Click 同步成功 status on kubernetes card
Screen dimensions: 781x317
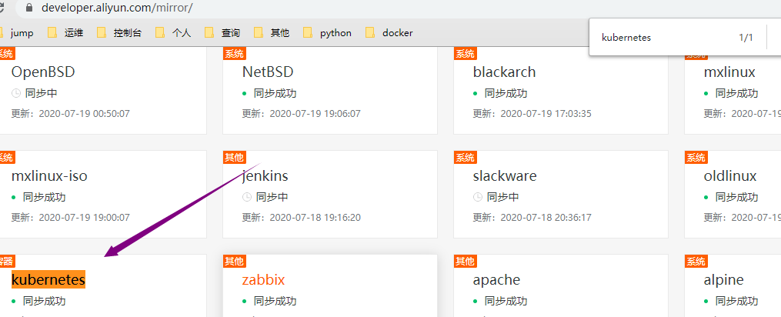pos(45,301)
